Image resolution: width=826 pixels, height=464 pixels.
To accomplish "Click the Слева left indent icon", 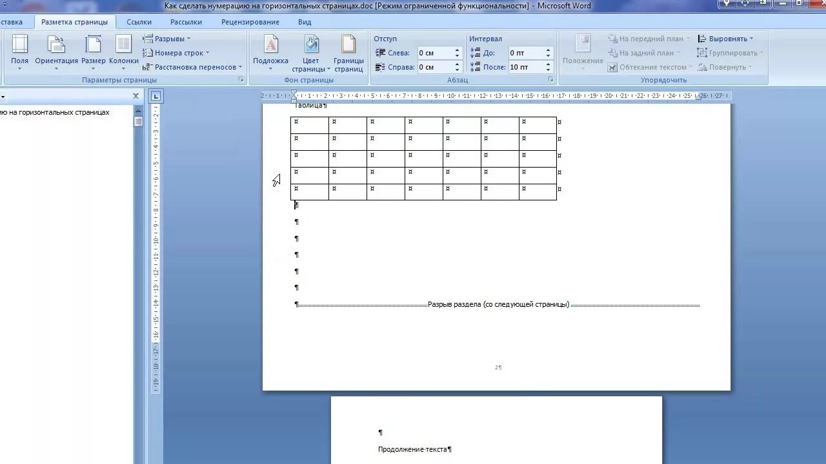I will tap(379, 53).
